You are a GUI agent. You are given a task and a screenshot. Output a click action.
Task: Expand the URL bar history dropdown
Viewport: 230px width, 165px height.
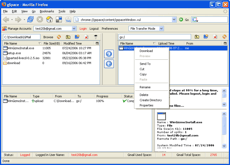(x=174, y=20)
